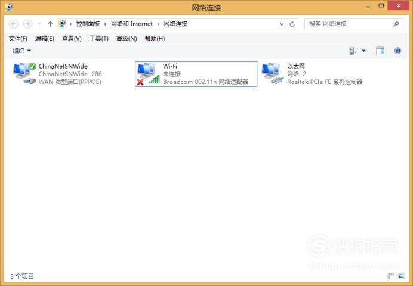Toggle the preview pane button
Screen dimensions: 413x286
380,51
